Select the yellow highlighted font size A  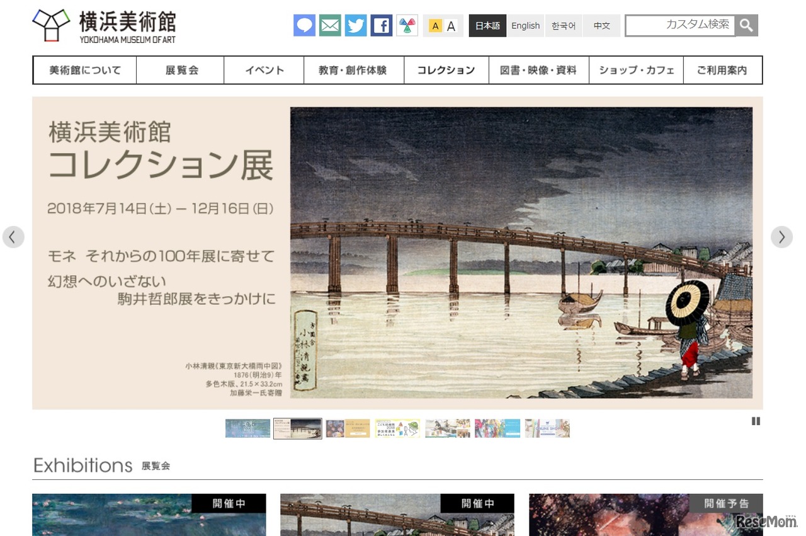pos(435,26)
